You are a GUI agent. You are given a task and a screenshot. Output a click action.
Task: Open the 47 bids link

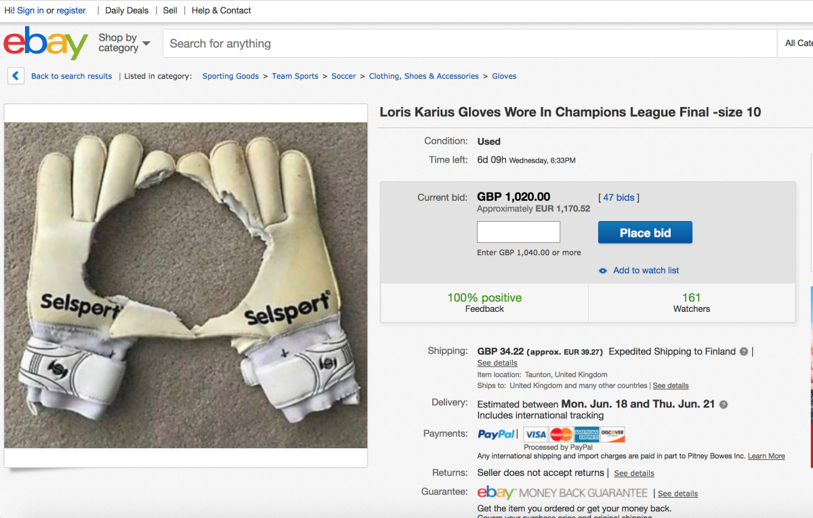point(619,197)
